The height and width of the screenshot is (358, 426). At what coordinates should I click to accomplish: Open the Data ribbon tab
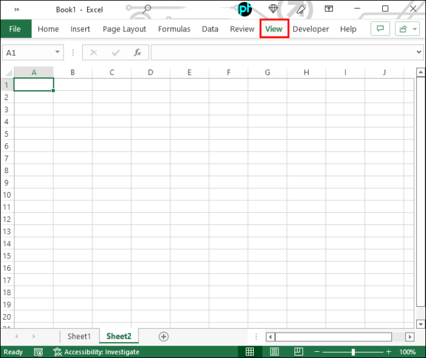tap(210, 29)
